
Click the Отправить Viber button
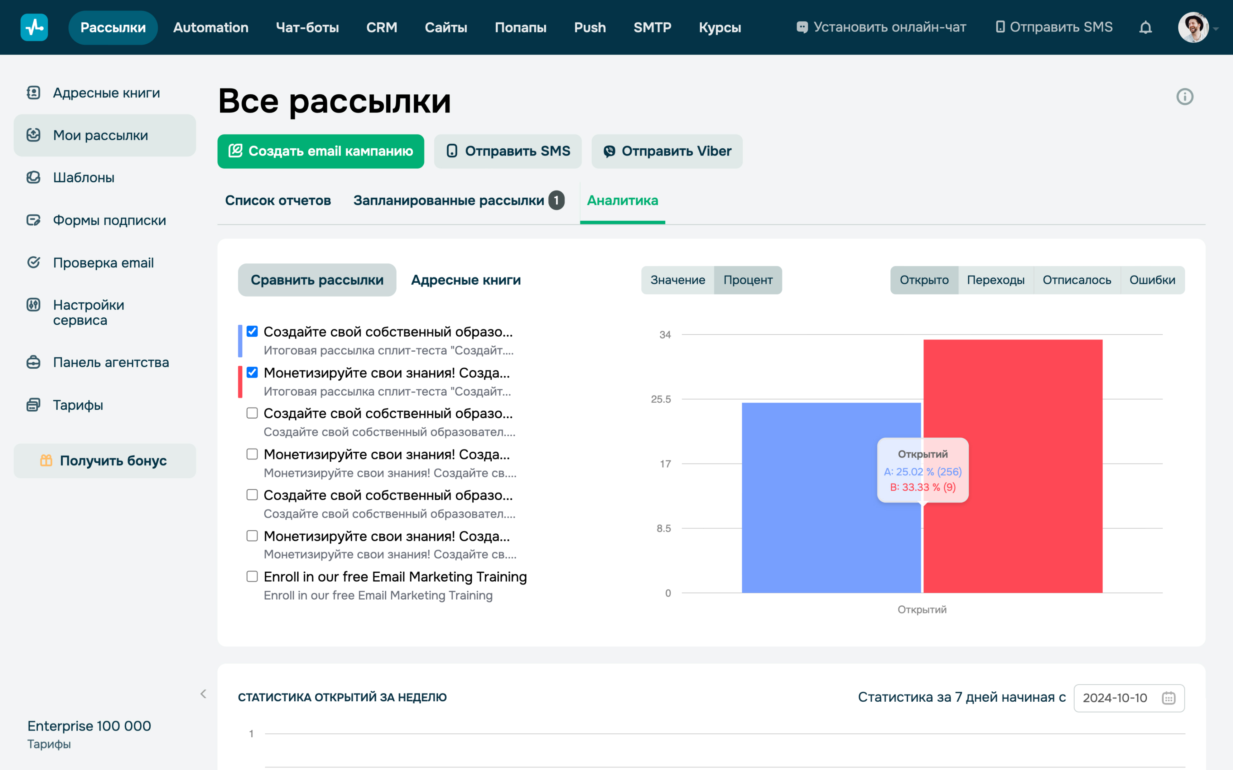pyautogui.click(x=667, y=151)
